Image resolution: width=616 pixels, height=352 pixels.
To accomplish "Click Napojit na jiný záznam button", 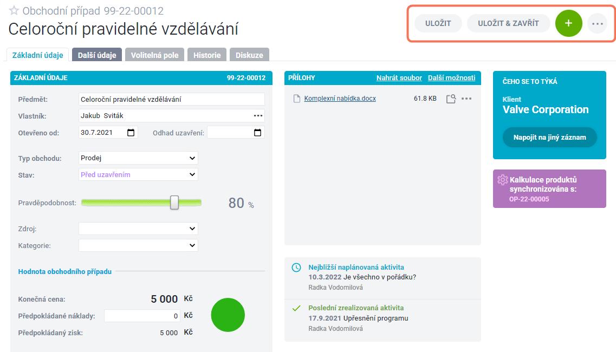I will click(549, 137).
